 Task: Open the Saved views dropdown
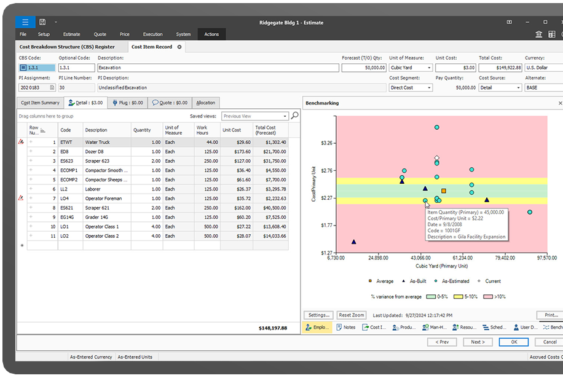(285, 116)
